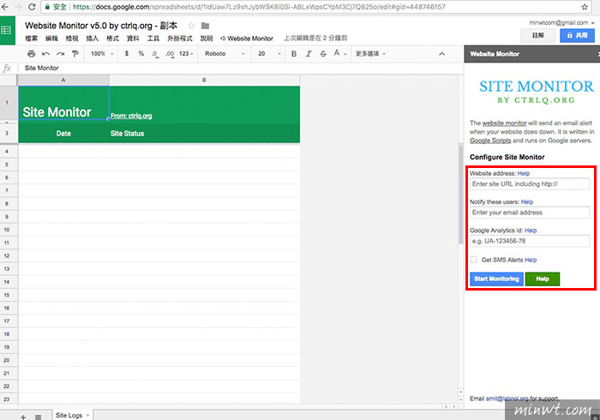Open the all sheets list icon

pyautogui.click(x=38, y=417)
